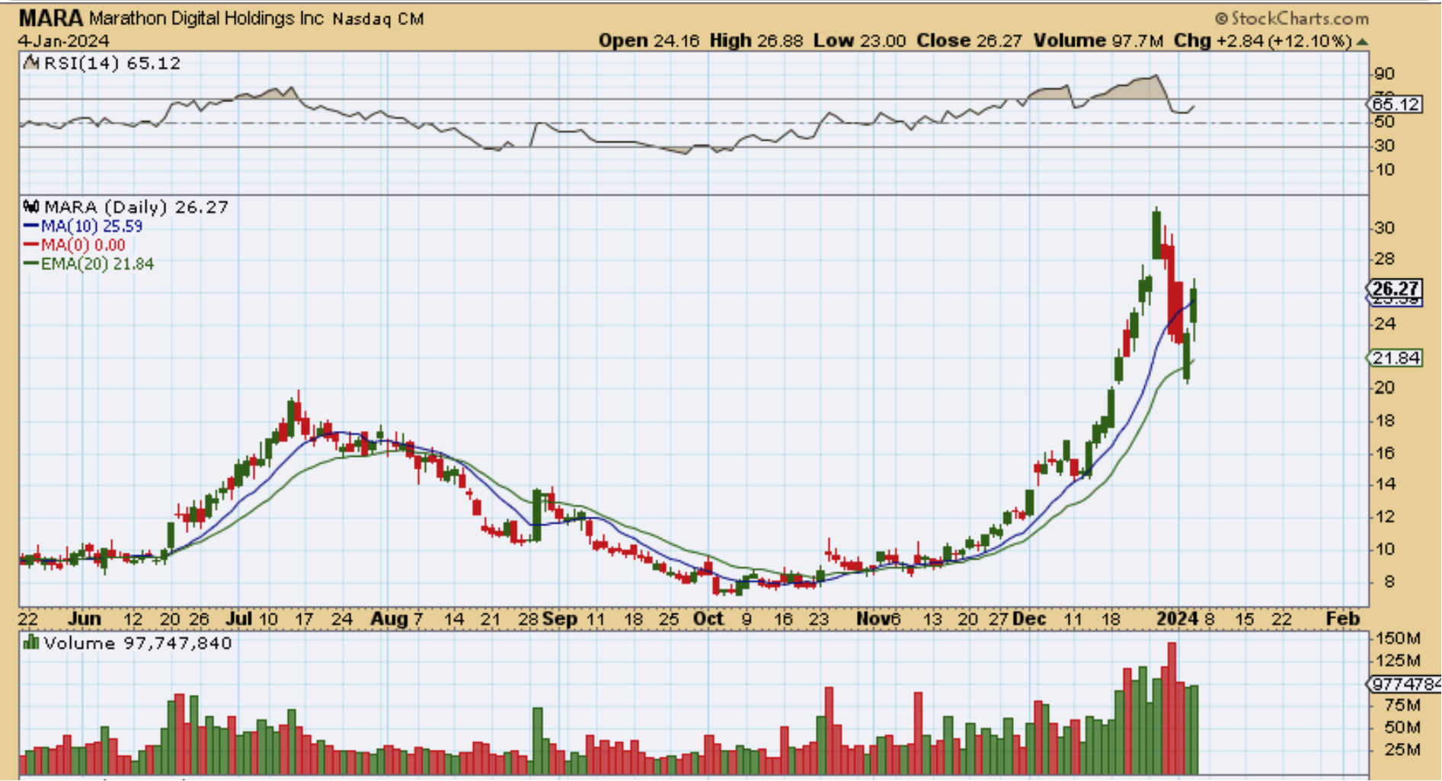Image resolution: width=1442 pixels, height=781 pixels.
Task: Click the company name Marathon Digital Holdings Inc
Action: coord(206,18)
